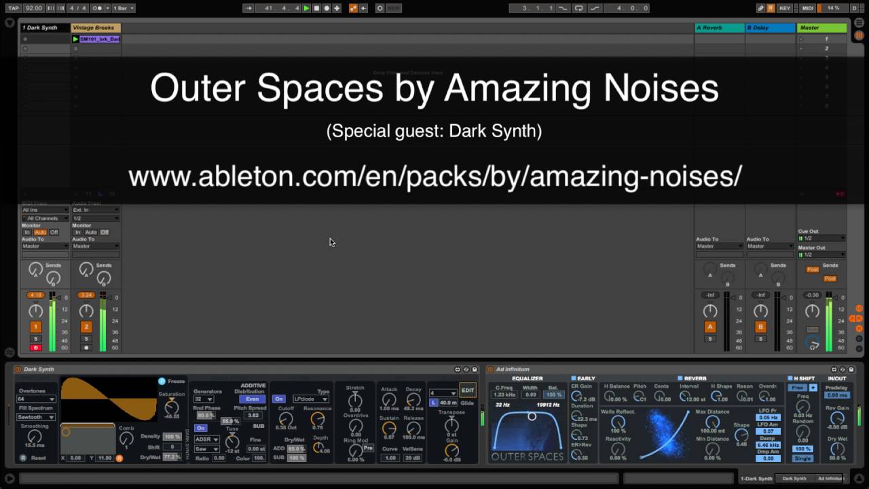Click the Predelay 0.00 ms field

click(x=837, y=395)
